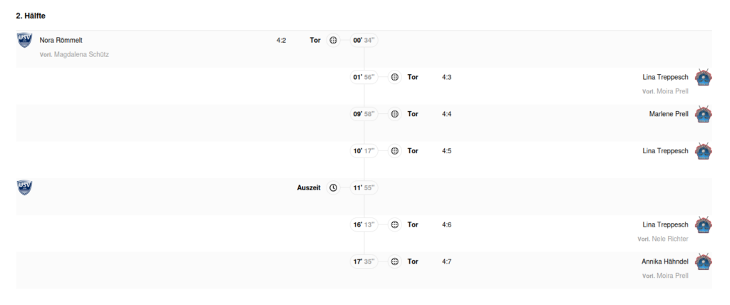Click the goal icon beside 4:5 score

(x=395, y=151)
